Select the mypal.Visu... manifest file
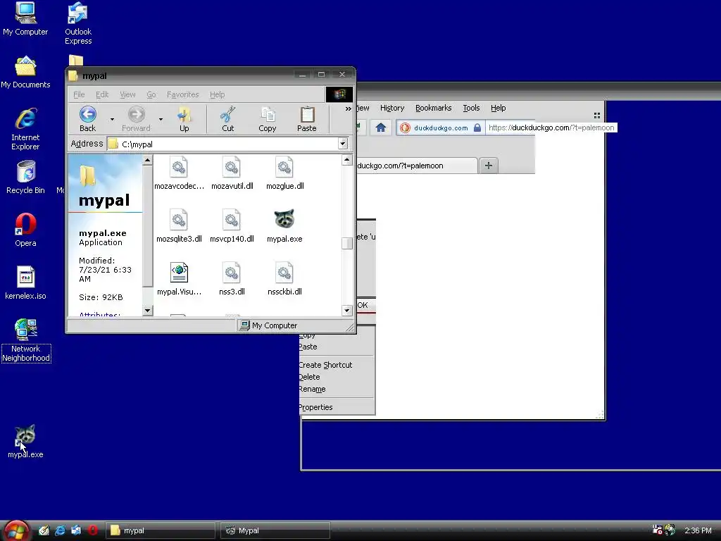This screenshot has width=721, height=541. click(179, 278)
